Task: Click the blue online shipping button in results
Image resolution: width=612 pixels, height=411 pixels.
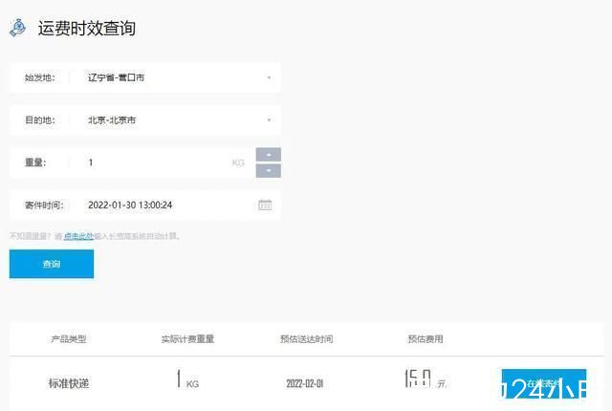Action: click(544, 383)
